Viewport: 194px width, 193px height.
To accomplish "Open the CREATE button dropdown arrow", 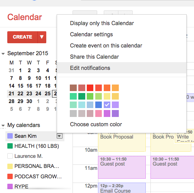I will pos(42,37).
